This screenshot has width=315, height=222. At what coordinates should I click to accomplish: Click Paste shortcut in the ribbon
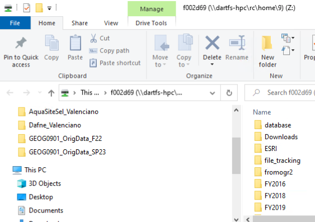tap(115, 63)
